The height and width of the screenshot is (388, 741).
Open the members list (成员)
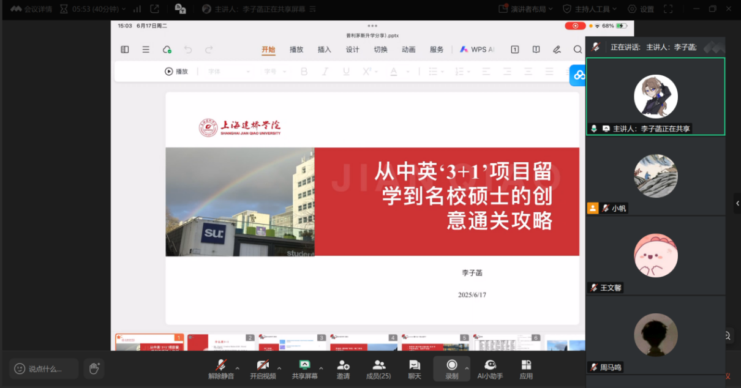[378, 369]
